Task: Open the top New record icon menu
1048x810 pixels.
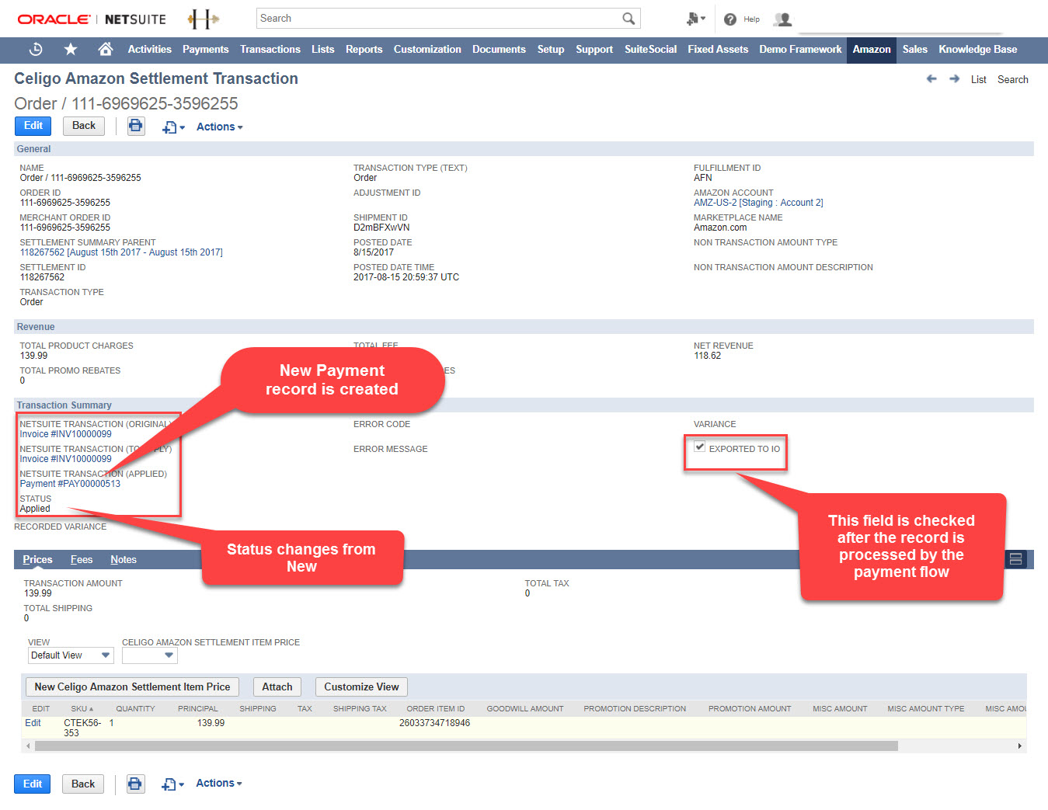Action: (173, 127)
